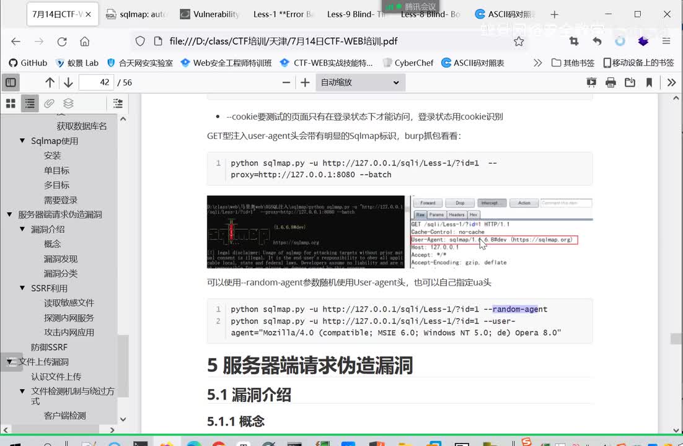The height and width of the screenshot is (446, 683).
Task: Open PDF viewer tools overflow menu
Action: point(672,82)
